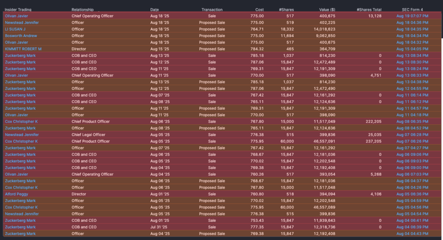Image resolution: width=443 pixels, height=240 pixels.
Task: Open Bosworth Andrew insider profile link
Action: pyautogui.click(x=21, y=36)
